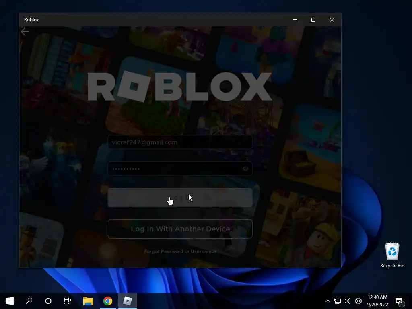Screen dimensions: 412x309
Task: Show password with the eye icon
Action: (245, 169)
